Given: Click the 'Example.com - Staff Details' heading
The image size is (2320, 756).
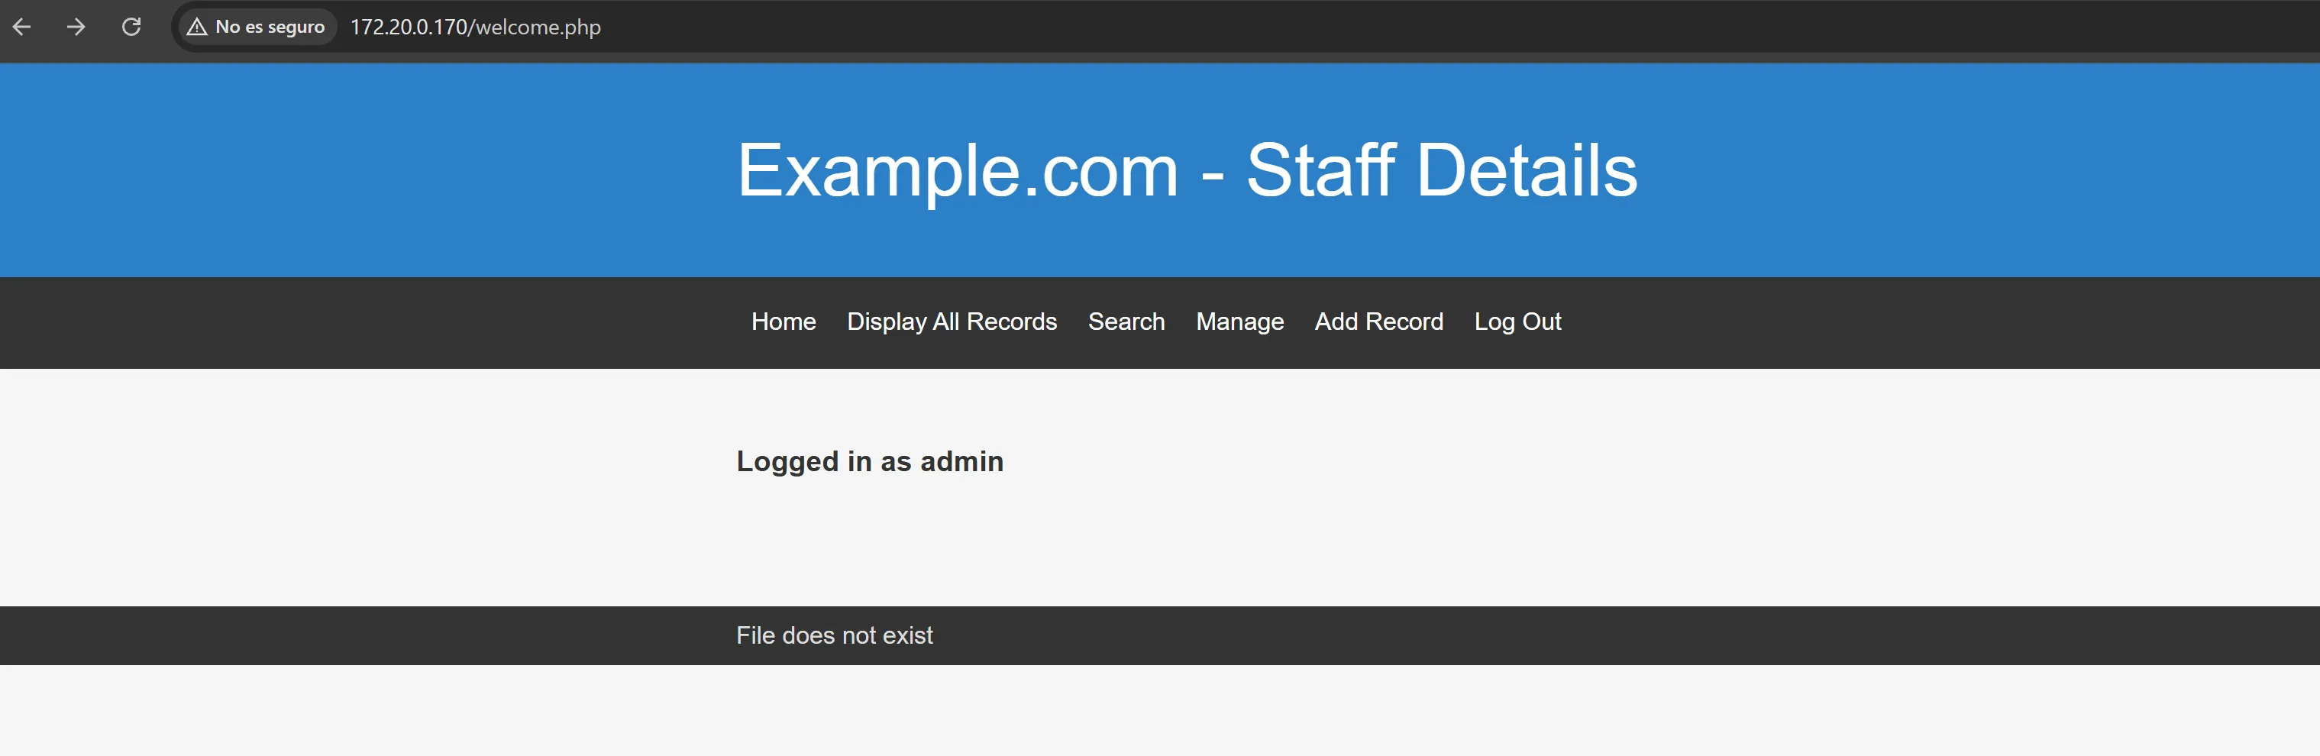Looking at the screenshot, I should click(1186, 170).
